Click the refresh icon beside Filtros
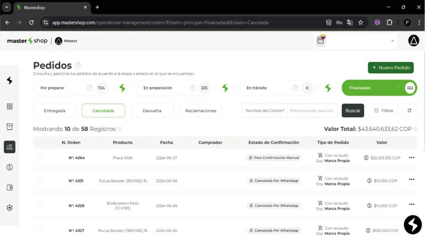Screen dimensions: 425x239 coord(409,110)
